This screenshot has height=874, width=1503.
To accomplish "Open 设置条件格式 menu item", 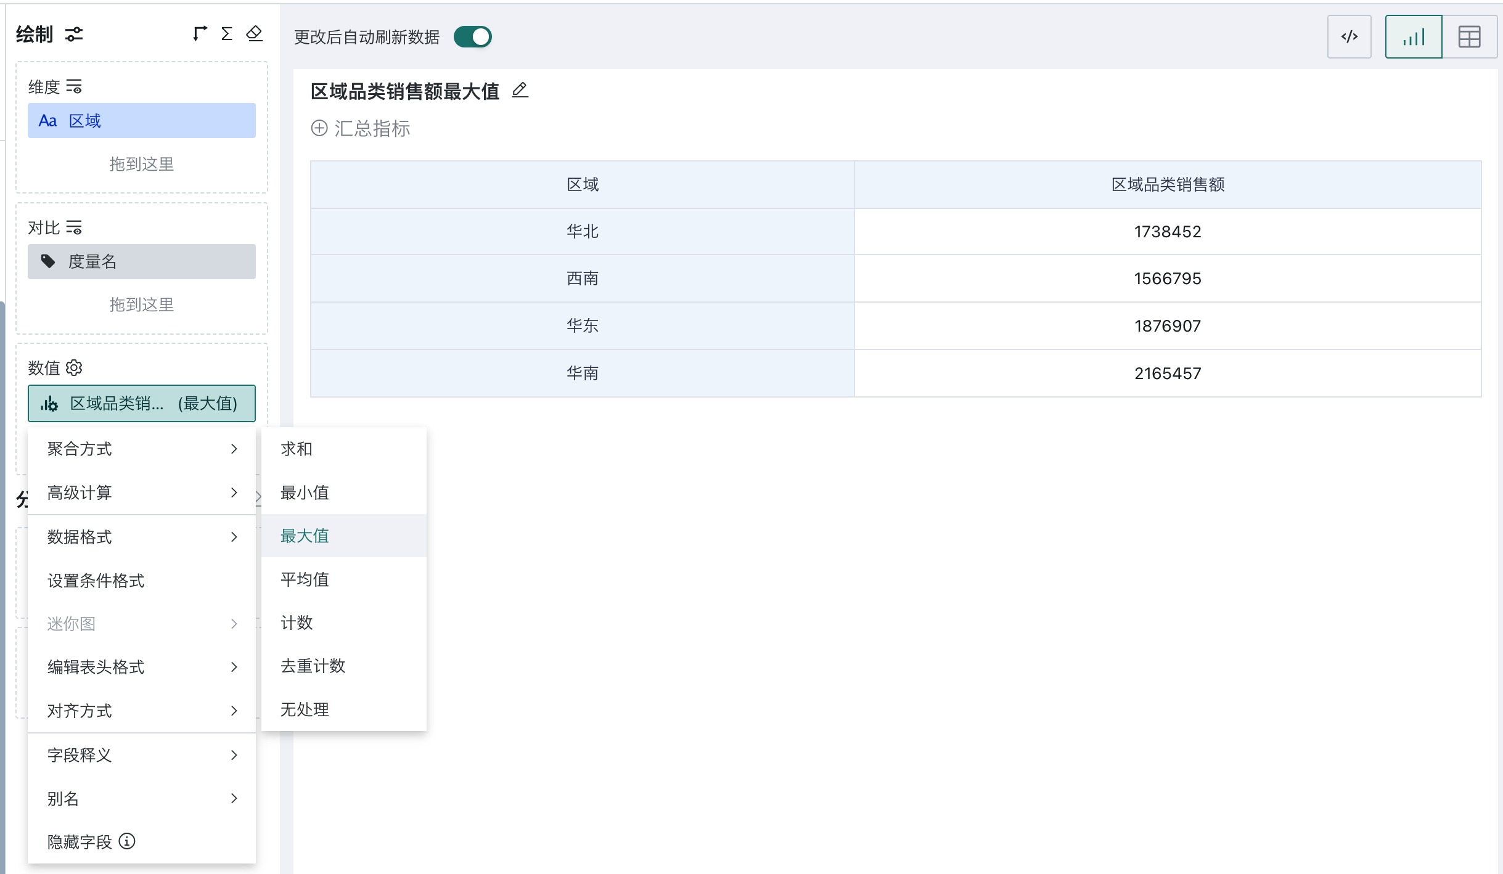I will click(x=142, y=581).
